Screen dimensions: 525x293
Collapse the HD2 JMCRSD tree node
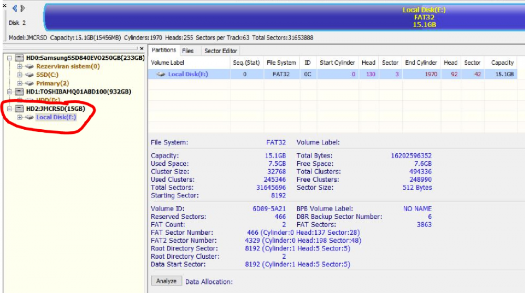(9, 109)
